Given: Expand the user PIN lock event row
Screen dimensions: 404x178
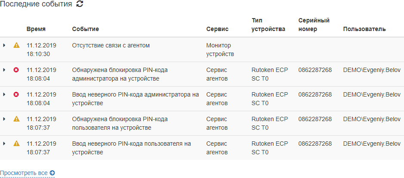Looking at the screenshot, I should [4, 119].
